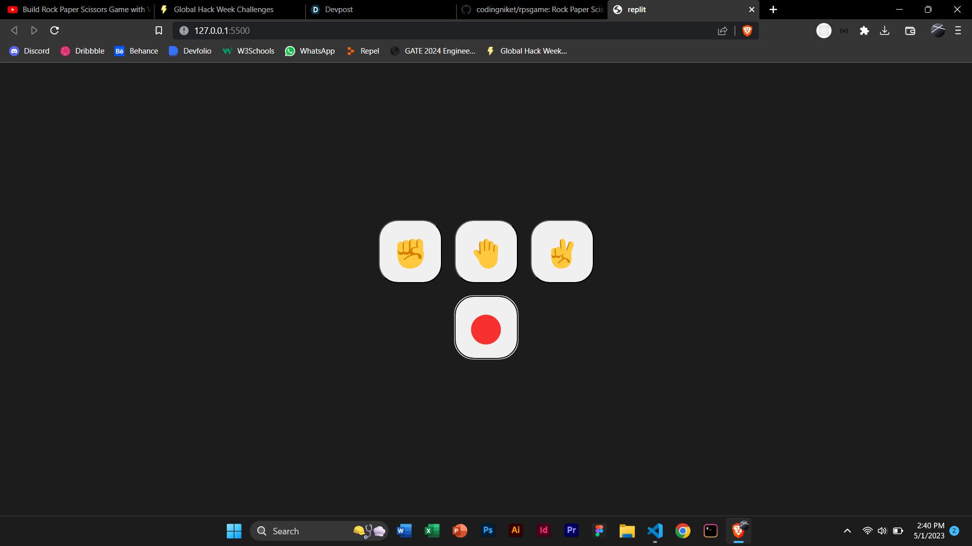
Task: Open the browser menu with three lines
Action: pyautogui.click(x=958, y=30)
